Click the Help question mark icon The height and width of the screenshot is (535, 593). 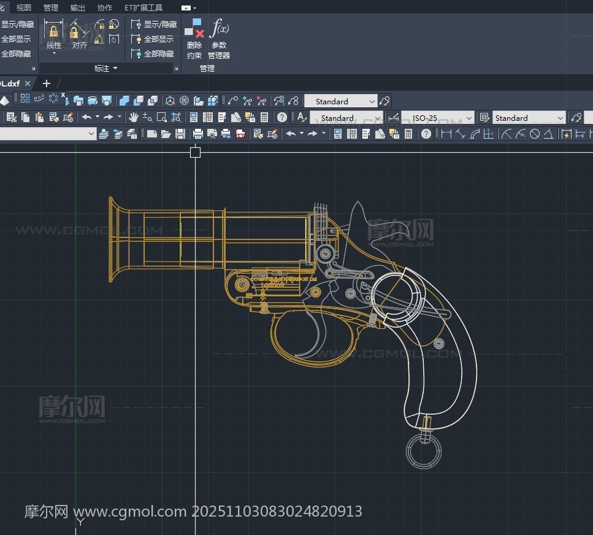281,117
